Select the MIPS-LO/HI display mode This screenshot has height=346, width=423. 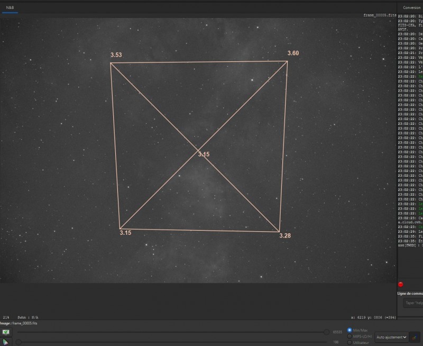point(350,336)
